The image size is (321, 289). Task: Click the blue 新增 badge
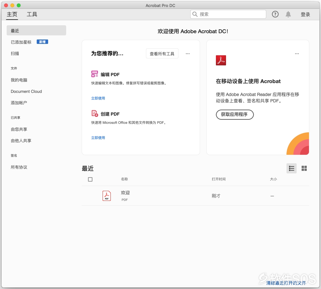point(42,42)
